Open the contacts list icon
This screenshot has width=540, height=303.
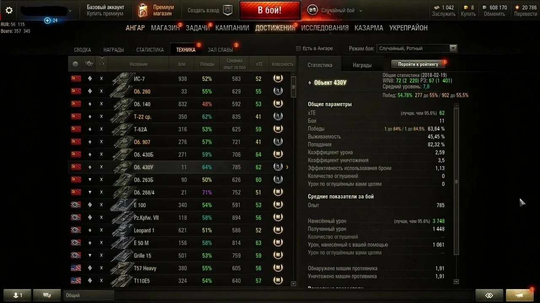[17, 295]
